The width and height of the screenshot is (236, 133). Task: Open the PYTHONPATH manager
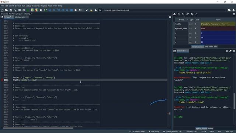91,10
